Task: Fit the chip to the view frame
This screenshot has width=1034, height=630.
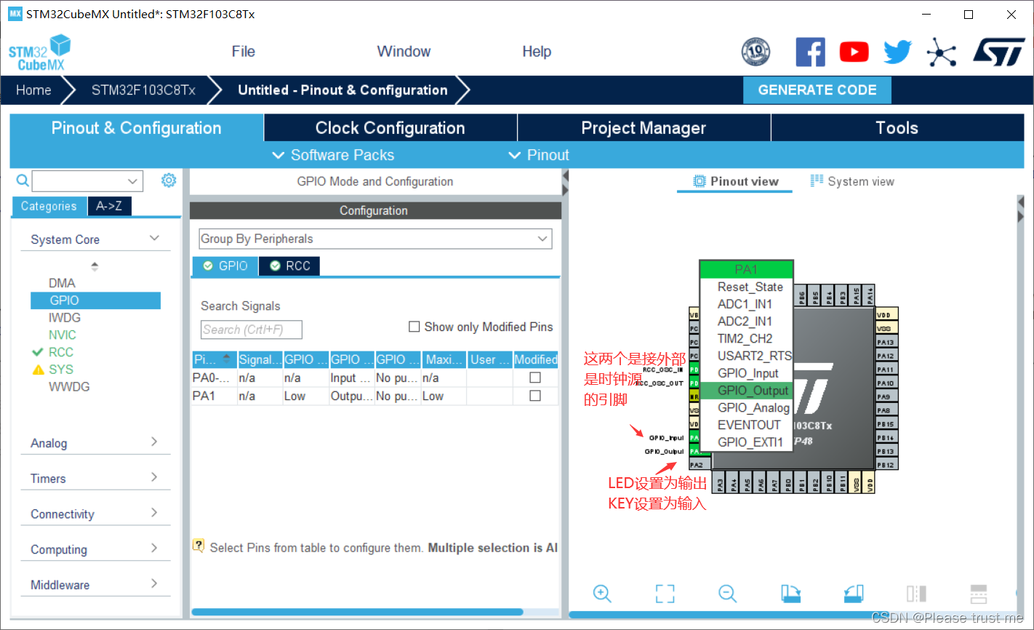Action: [665, 594]
